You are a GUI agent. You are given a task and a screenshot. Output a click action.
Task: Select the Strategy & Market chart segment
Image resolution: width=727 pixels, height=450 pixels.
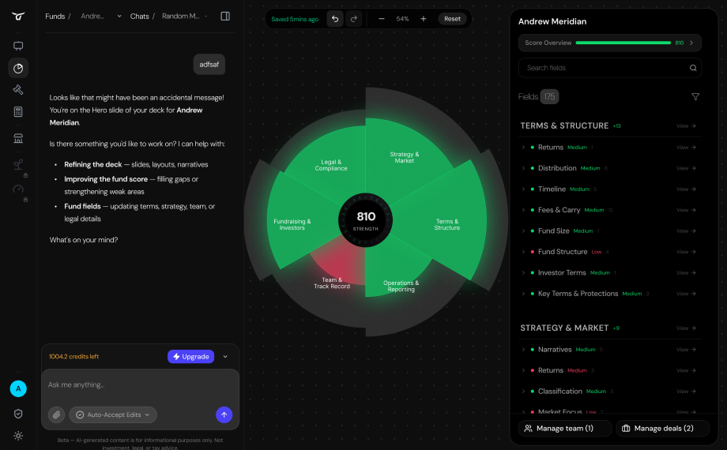405,157
